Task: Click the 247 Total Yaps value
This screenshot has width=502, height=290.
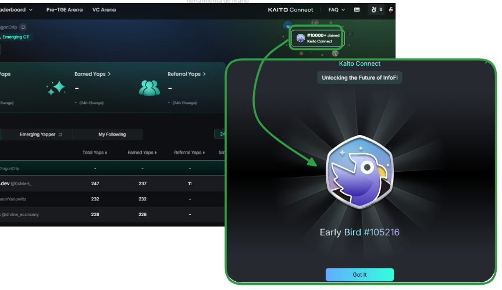Action: tap(95, 183)
